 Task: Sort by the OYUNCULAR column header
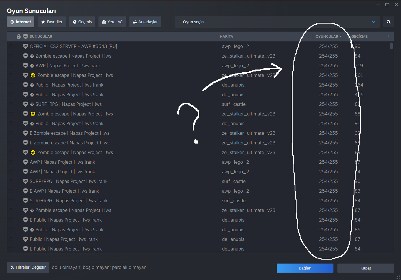[329, 36]
